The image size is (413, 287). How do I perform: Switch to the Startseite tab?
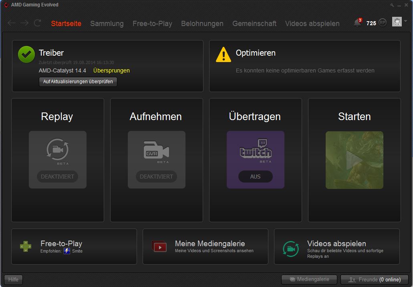point(66,24)
